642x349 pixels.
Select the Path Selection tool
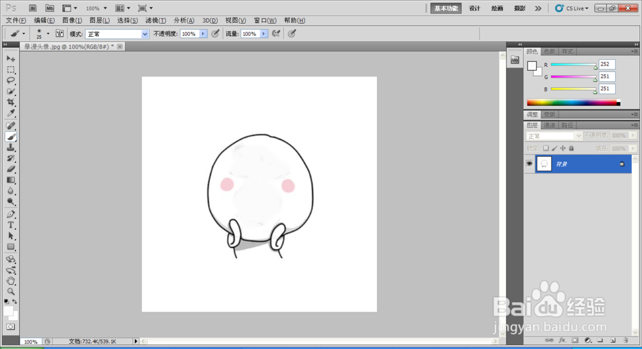(11, 236)
